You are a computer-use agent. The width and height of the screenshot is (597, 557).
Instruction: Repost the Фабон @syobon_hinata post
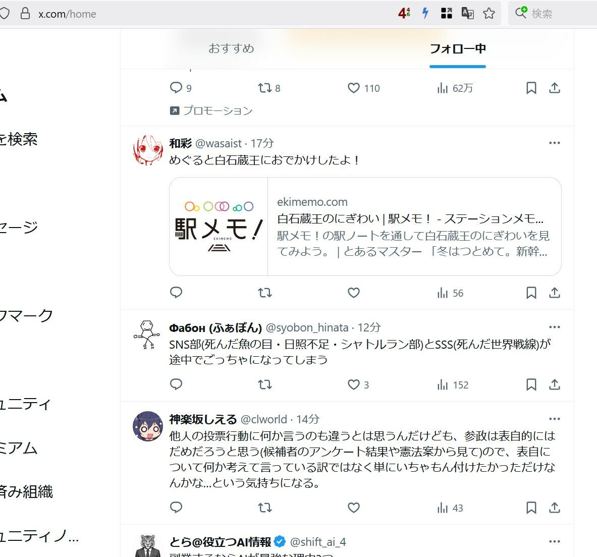(265, 384)
